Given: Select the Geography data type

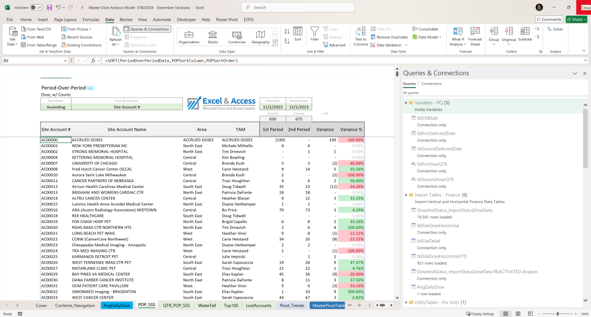Looking at the screenshot, I should pyautogui.click(x=260, y=37).
